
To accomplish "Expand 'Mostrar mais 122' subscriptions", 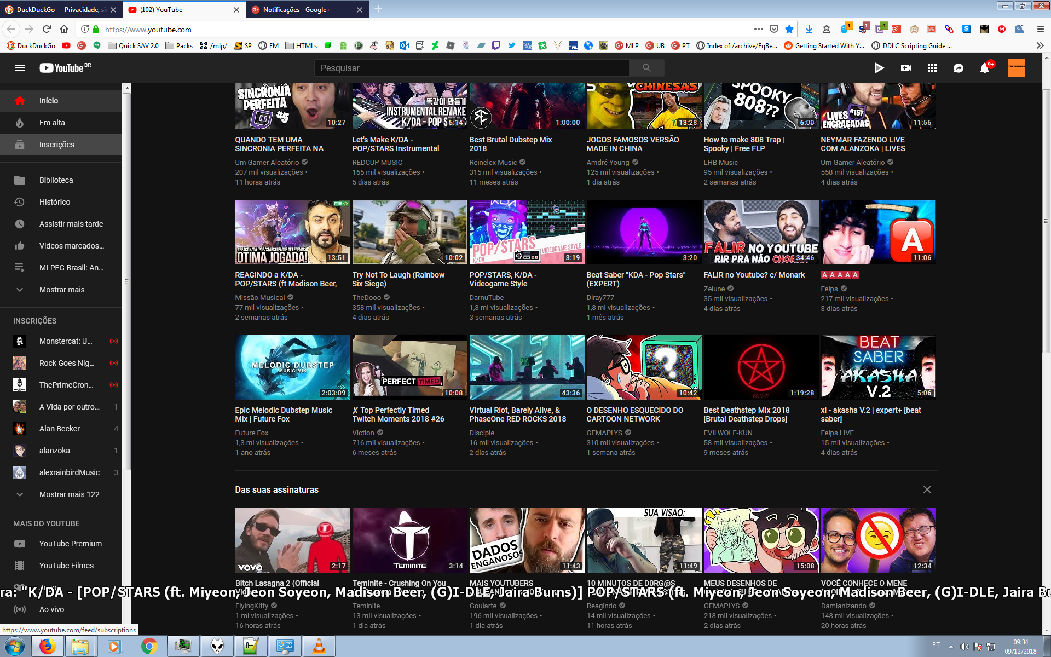I will pos(69,494).
